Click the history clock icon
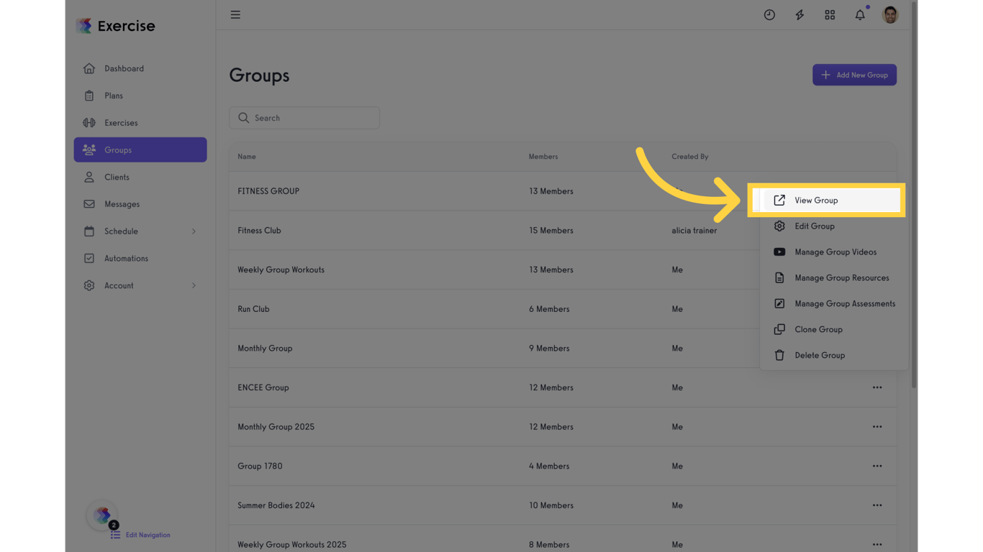This screenshot has height=552, width=983. [x=769, y=14]
